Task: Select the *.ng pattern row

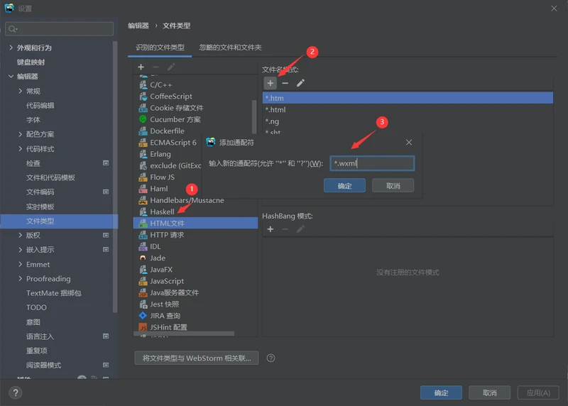Action: pos(408,121)
